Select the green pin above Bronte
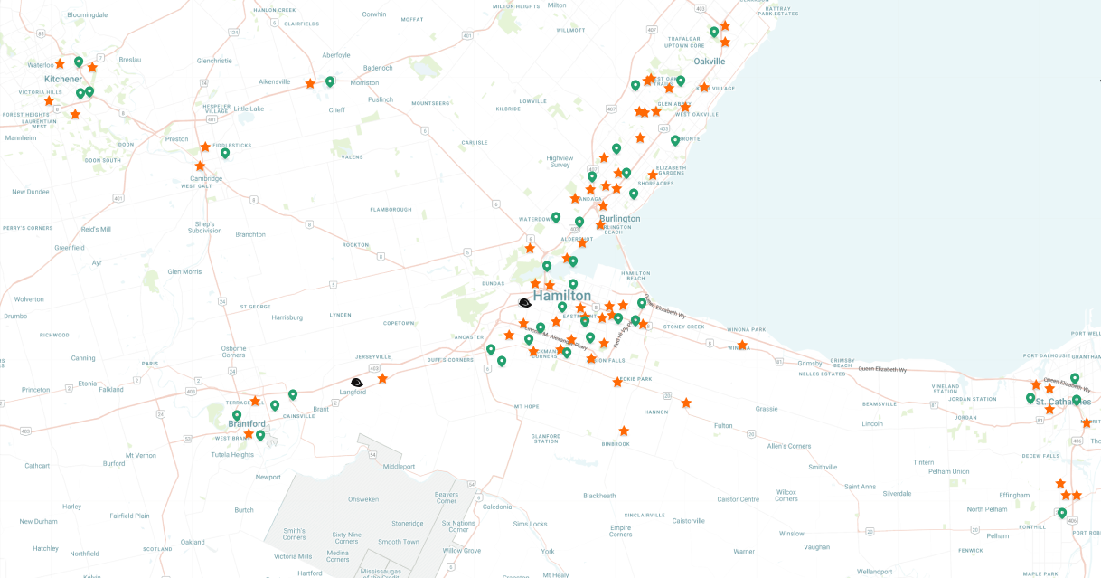The image size is (1101, 578). (x=675, y=141)
